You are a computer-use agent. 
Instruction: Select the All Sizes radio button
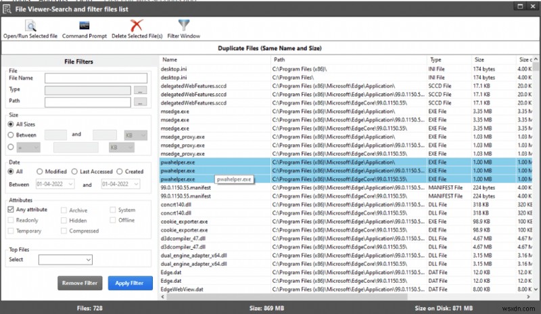(11, 124)
